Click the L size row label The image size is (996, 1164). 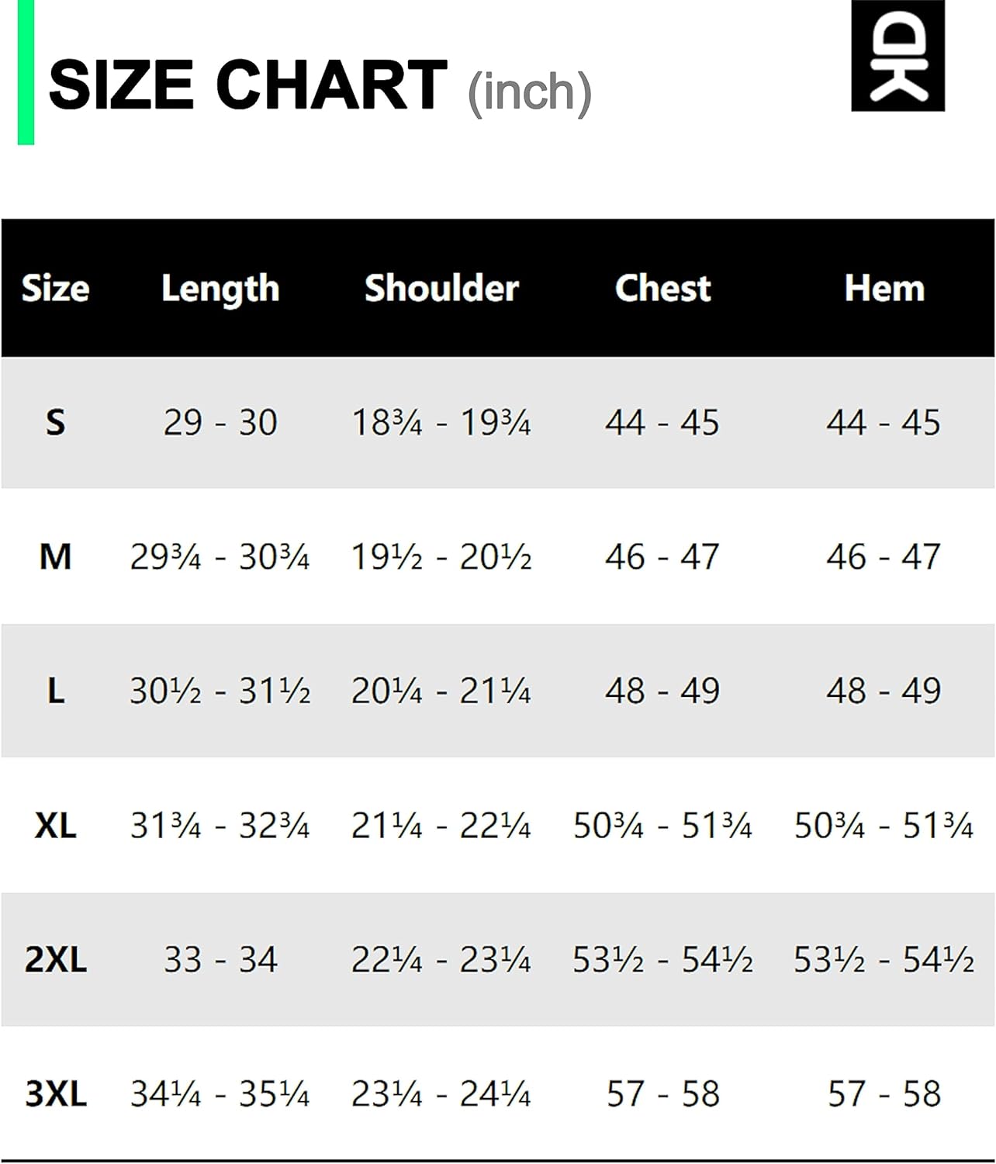coord(55,691)
